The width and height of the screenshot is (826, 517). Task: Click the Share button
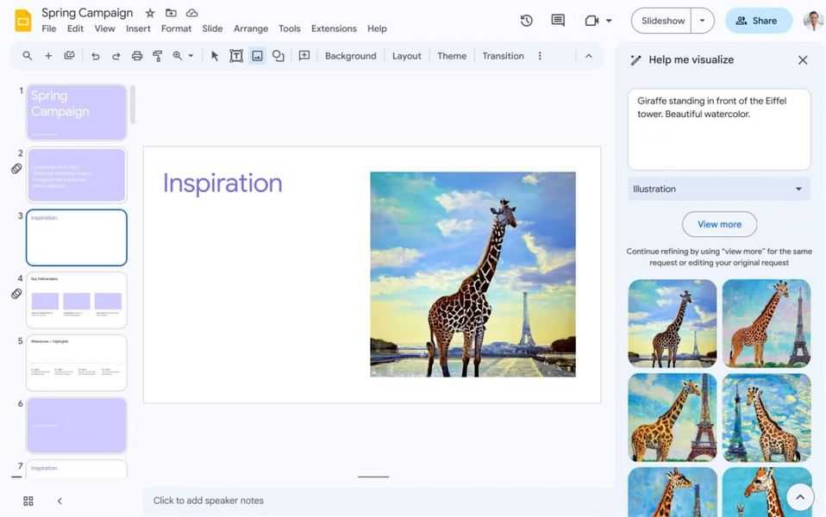click(758, 21)
